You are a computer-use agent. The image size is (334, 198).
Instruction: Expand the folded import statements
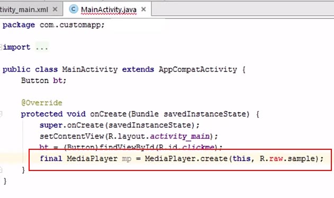coord(1,47)
